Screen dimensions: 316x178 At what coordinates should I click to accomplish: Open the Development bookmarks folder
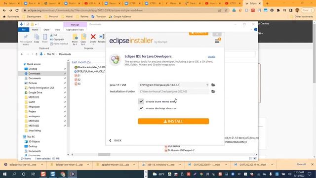[x=32, y=16]
